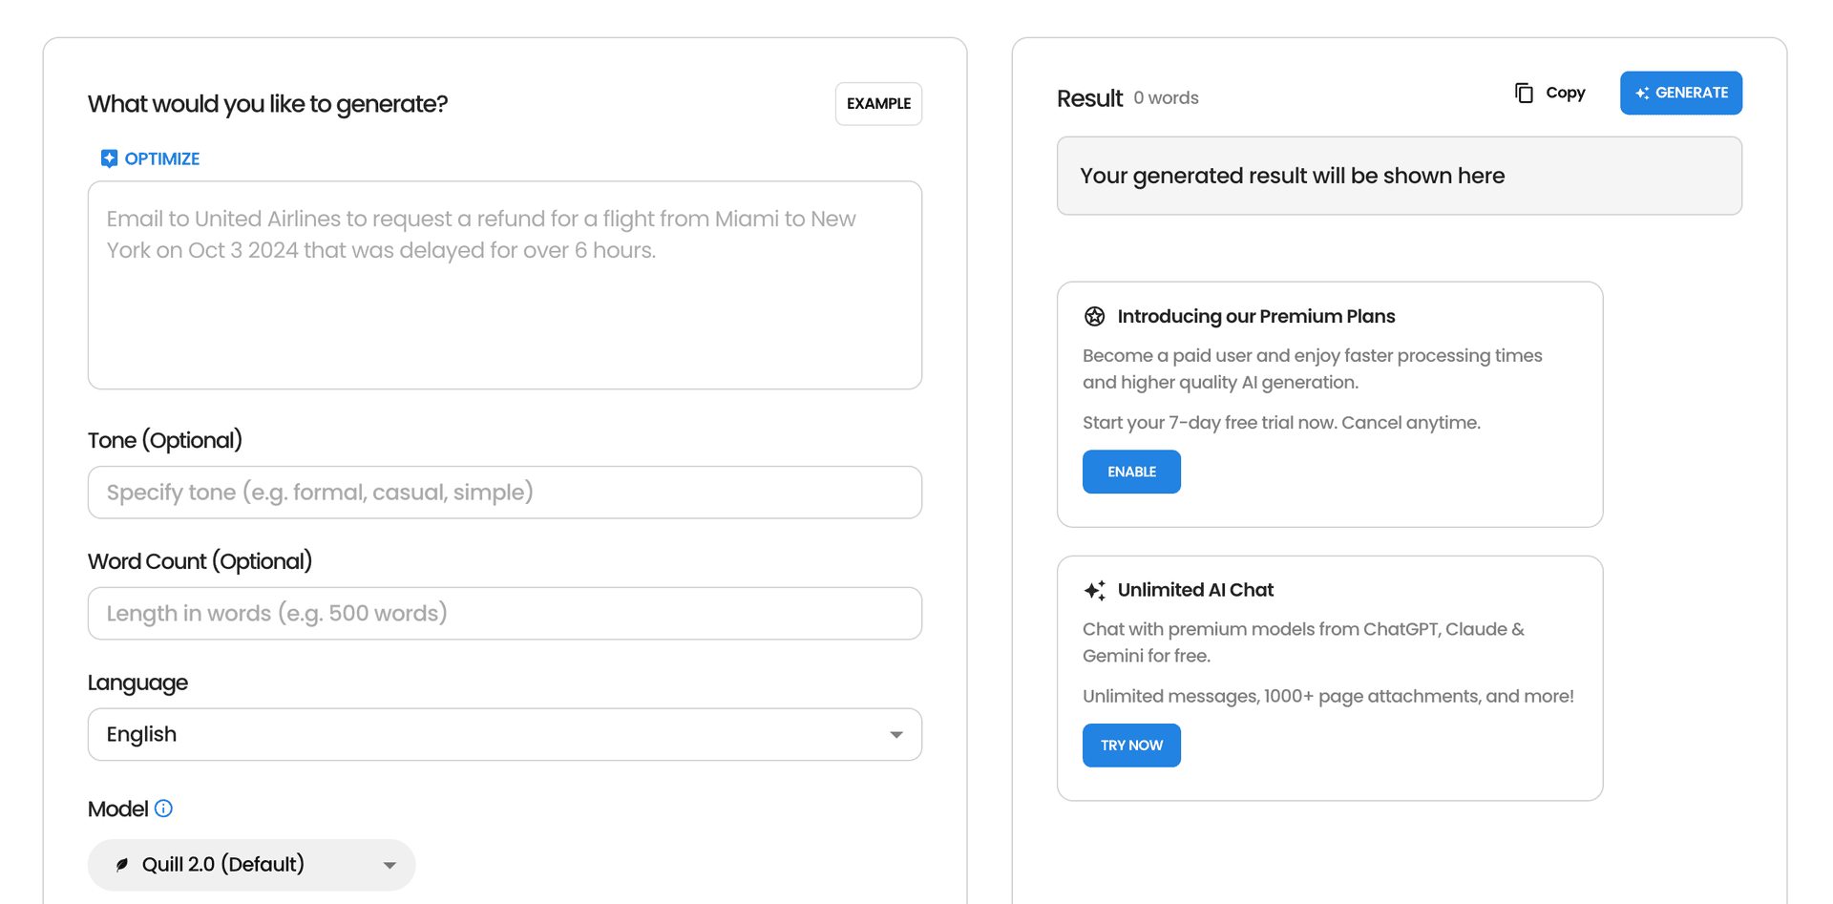Click the sparkle icon on the GENERATE button
1833x904 pixels.
(x=1642, y=93)
